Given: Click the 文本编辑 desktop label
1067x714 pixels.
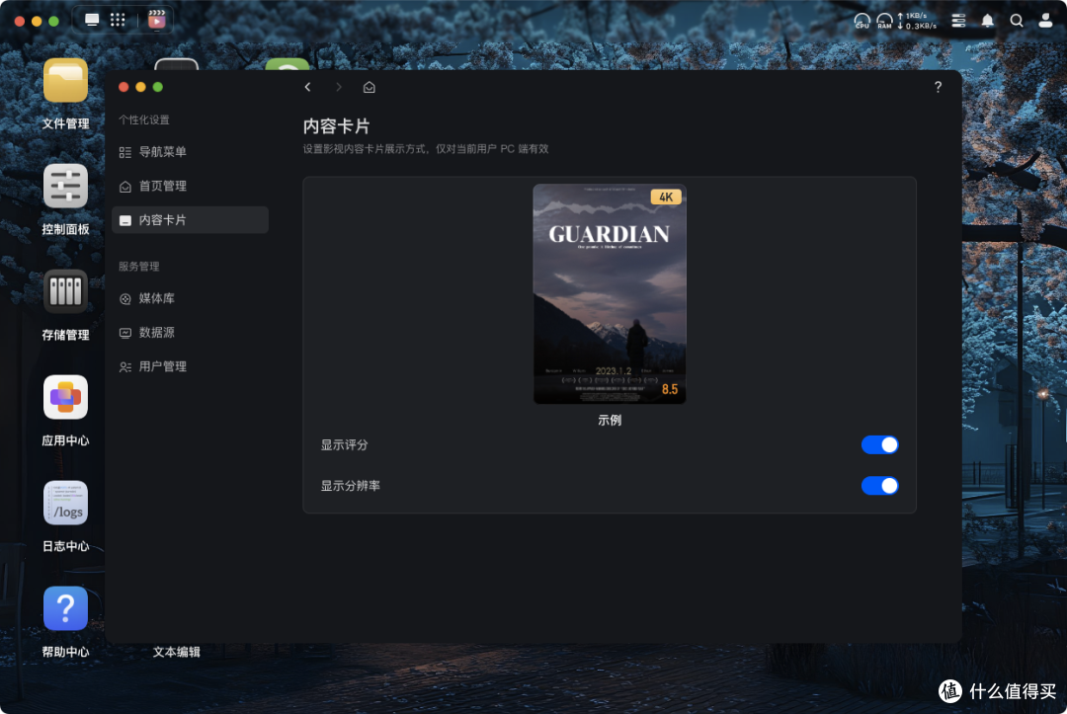Looking at the screenshot, I should coord(176,652).
